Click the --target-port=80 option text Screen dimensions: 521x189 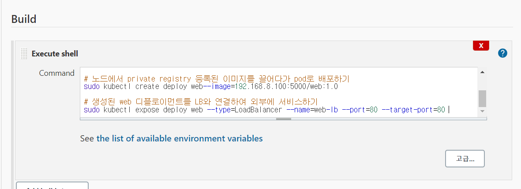[x=413, y=110]
